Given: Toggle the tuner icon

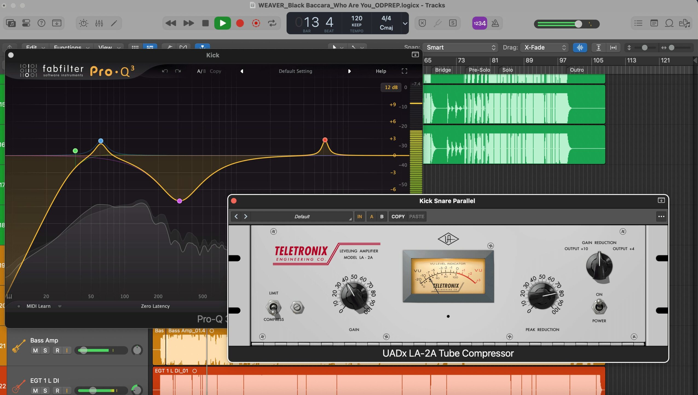Looking at the screenshot, I should click(x=437, y=23).
